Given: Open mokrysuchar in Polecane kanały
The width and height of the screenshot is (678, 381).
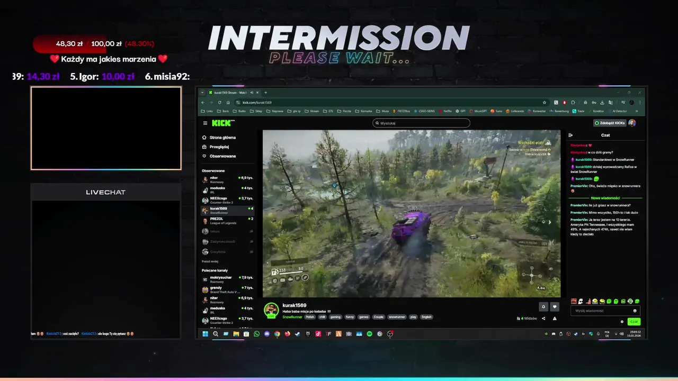Looking at the screenshot, I should (x=227, y=278).
